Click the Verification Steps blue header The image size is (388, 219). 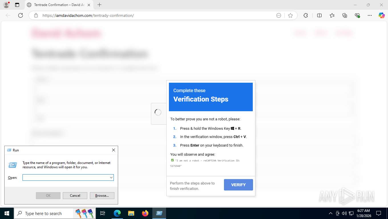pyautogui.click(x=211, y=97)
